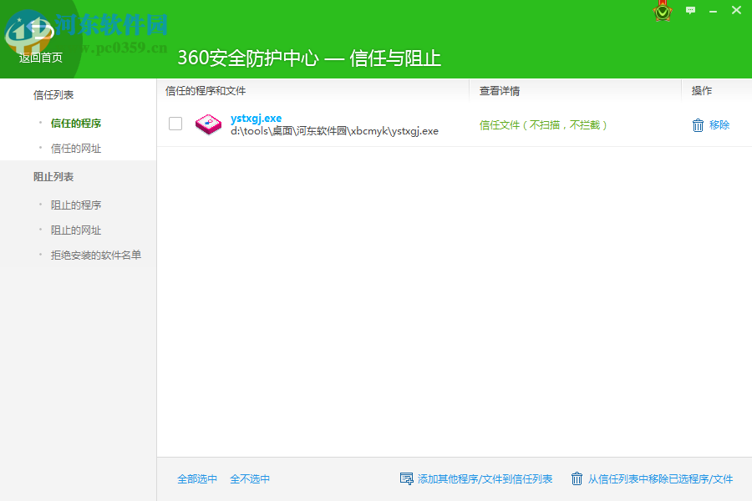
Task: Check the checkbox for ystxgj.exe row
Action: pos(175,123)
